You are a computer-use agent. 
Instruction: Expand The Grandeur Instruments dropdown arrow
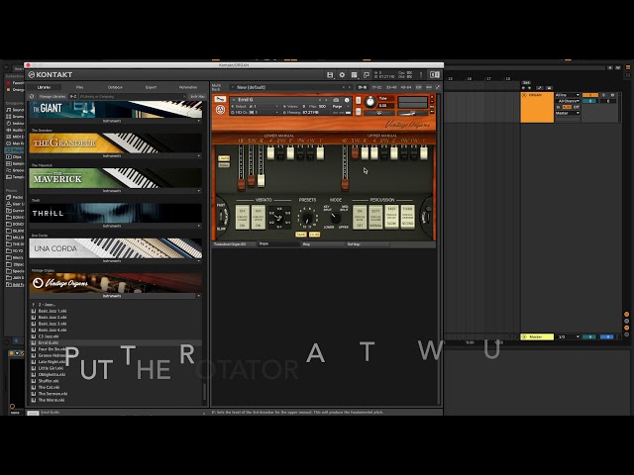(198, 156)
